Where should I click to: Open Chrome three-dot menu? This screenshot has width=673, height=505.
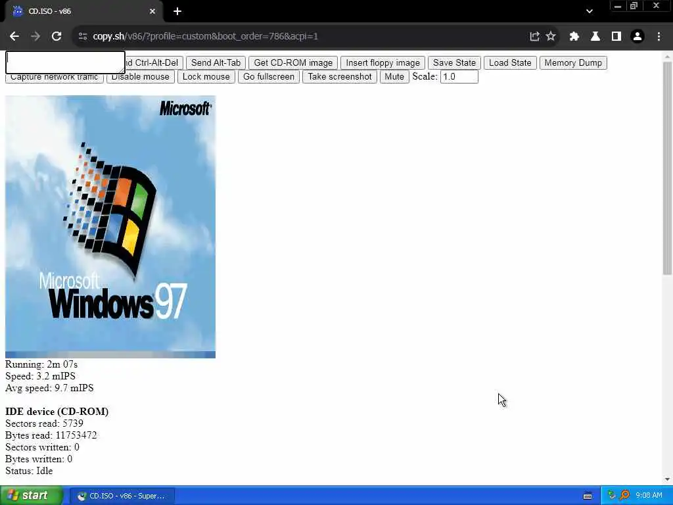click(659, 37)
